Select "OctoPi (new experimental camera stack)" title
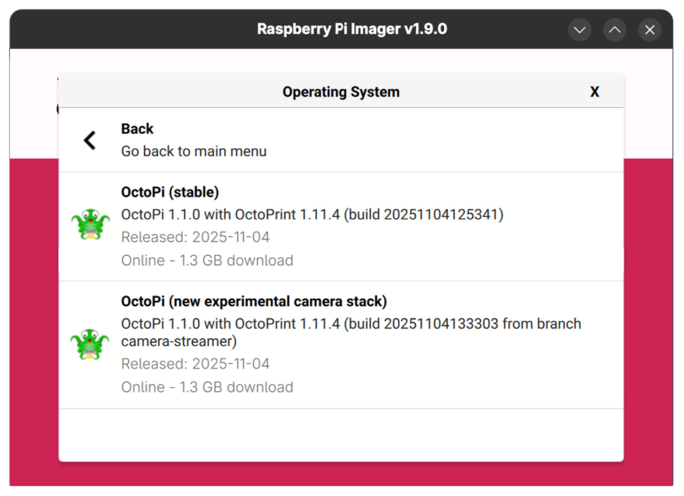The height and width of the screenshot is (496, 684). [x=253, y=301]
